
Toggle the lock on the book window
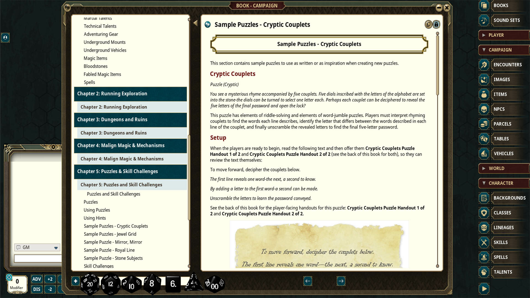pos(436,24)
